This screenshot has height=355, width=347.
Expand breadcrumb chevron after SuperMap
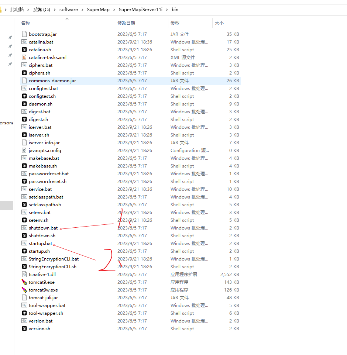(114, 10)
